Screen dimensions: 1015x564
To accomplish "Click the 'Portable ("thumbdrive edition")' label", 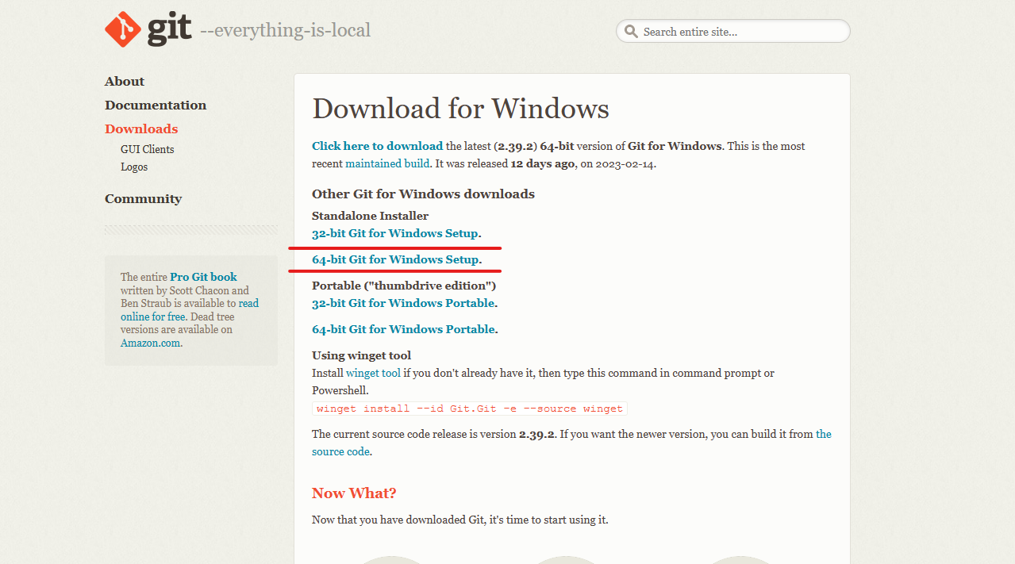I will click(x=404, y=286).
